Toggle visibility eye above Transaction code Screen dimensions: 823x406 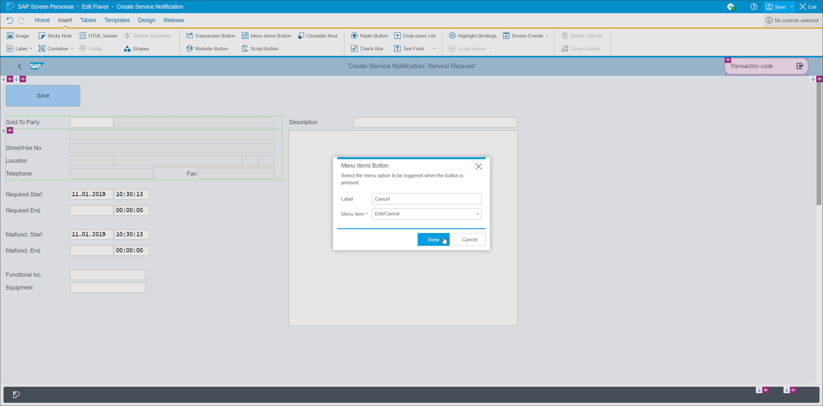coord(728,60)
